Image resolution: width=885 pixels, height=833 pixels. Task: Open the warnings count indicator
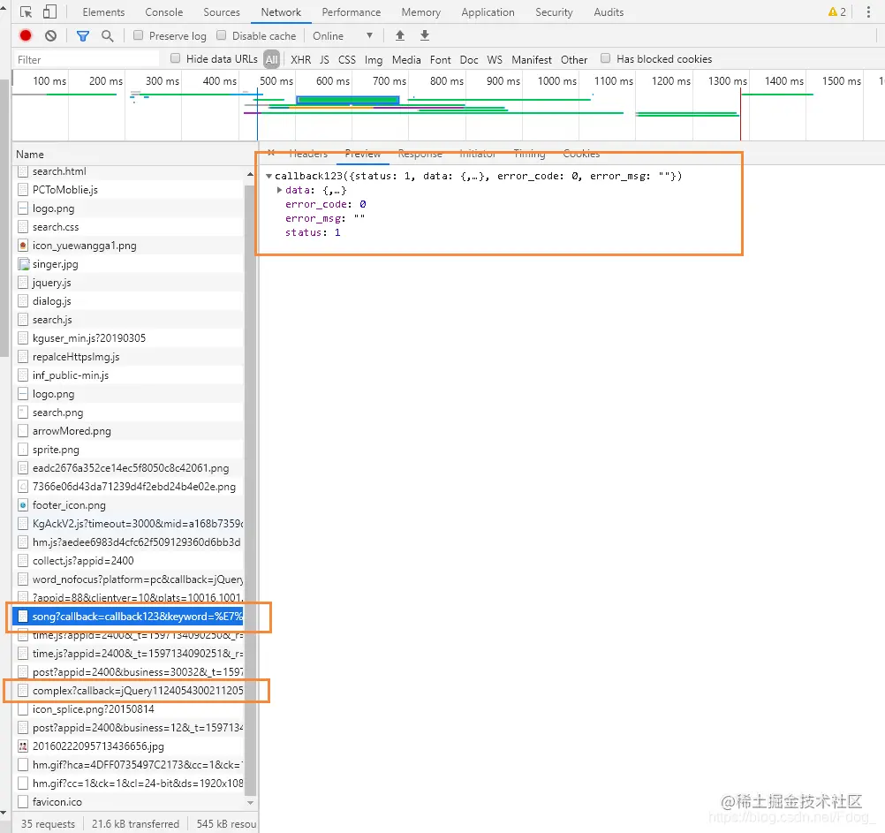837,11
